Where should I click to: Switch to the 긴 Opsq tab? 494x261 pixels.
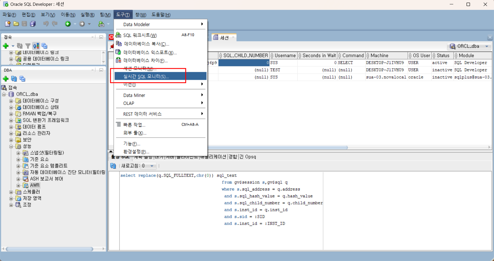coord(248,157)
